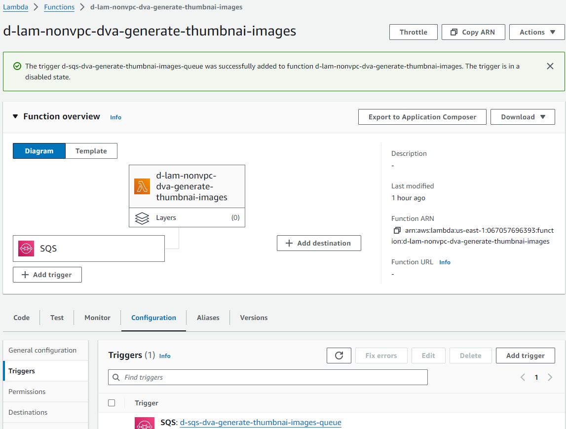Collapse the Function overview section
Image resolution: width=566 pixels, height=429 pixels.
tap(15, 116)
